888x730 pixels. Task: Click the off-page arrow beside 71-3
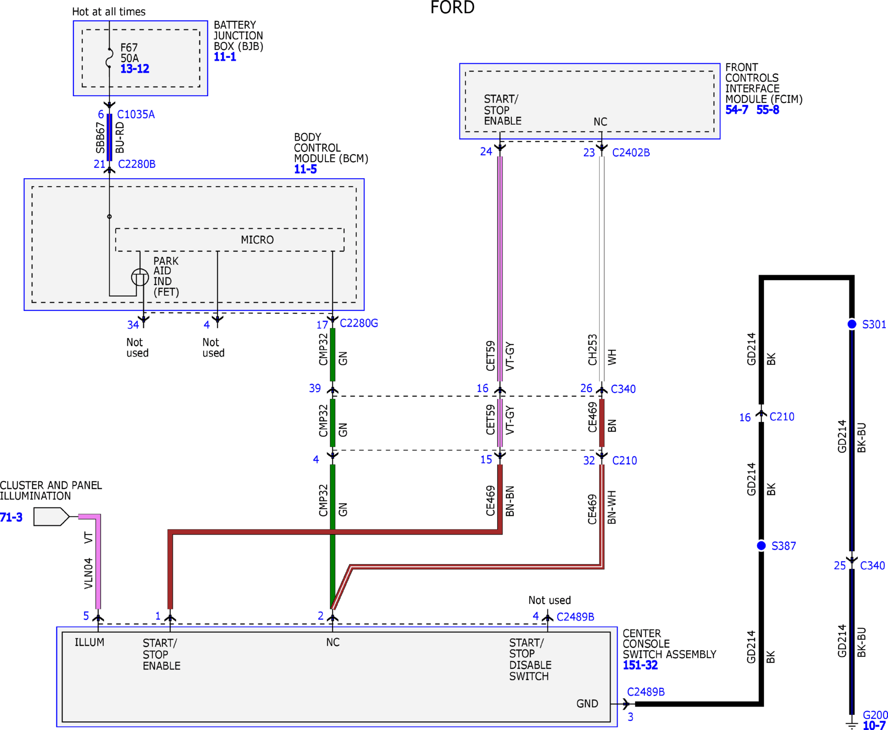[x=51, y=517]
